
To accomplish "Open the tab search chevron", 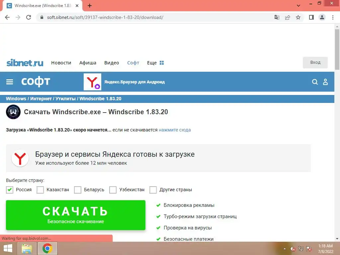I will coord(298,6).
